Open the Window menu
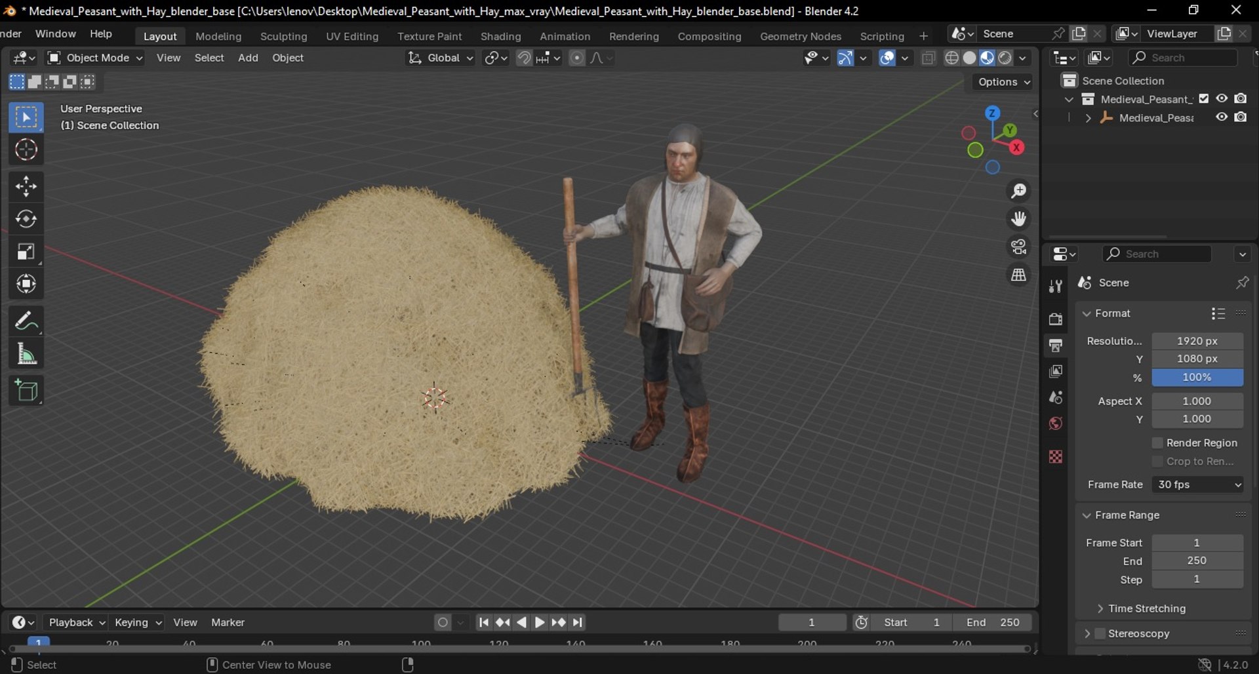 (56, 34)
